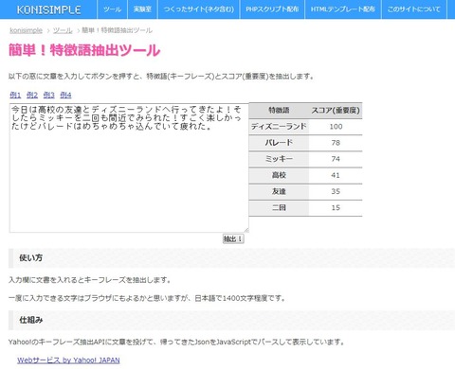
Task: Click the score value 78
Action: [x=336, y=143]
